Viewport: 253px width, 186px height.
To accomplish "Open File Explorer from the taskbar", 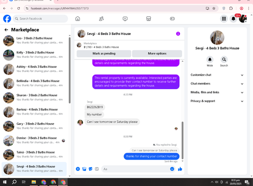I will pos(34,182).
